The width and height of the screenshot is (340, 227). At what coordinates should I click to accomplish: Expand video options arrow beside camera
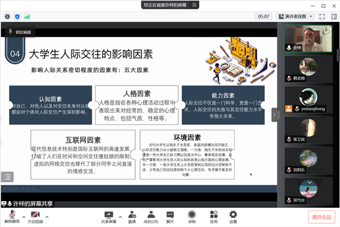[x=47, y=217]
